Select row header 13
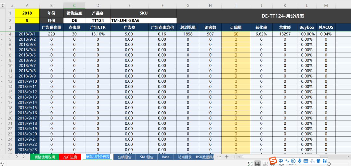The height and width of the screenshot is (166, 351). click(10, 81)
